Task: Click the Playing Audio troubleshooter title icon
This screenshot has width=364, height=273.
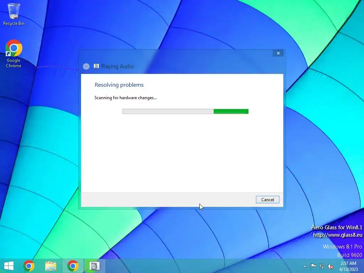Action: tap(96, 66)
